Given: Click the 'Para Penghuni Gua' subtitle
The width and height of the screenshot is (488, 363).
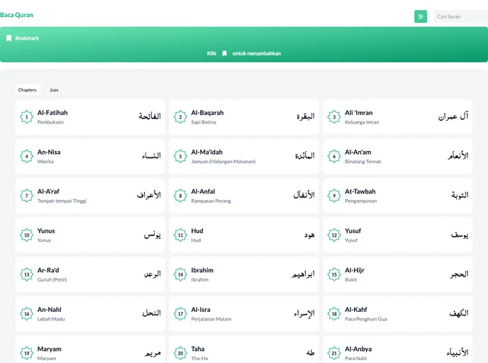Looking at the screenshot, I should [x=366, y=319].
